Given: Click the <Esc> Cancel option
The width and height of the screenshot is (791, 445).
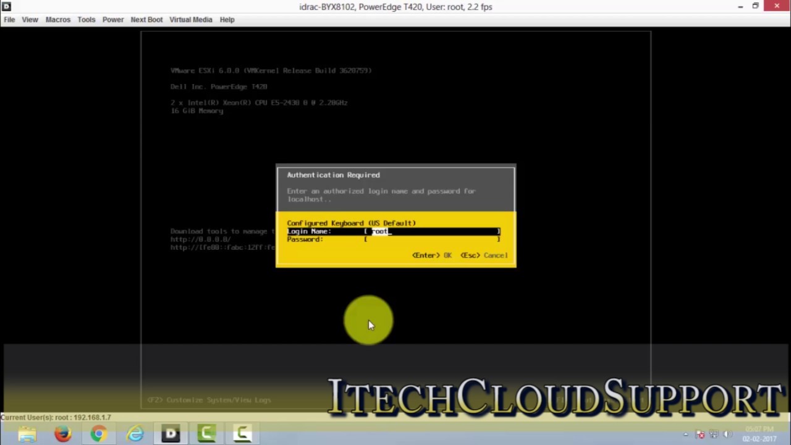Looking at the screenshot, I should click(484, 255).
